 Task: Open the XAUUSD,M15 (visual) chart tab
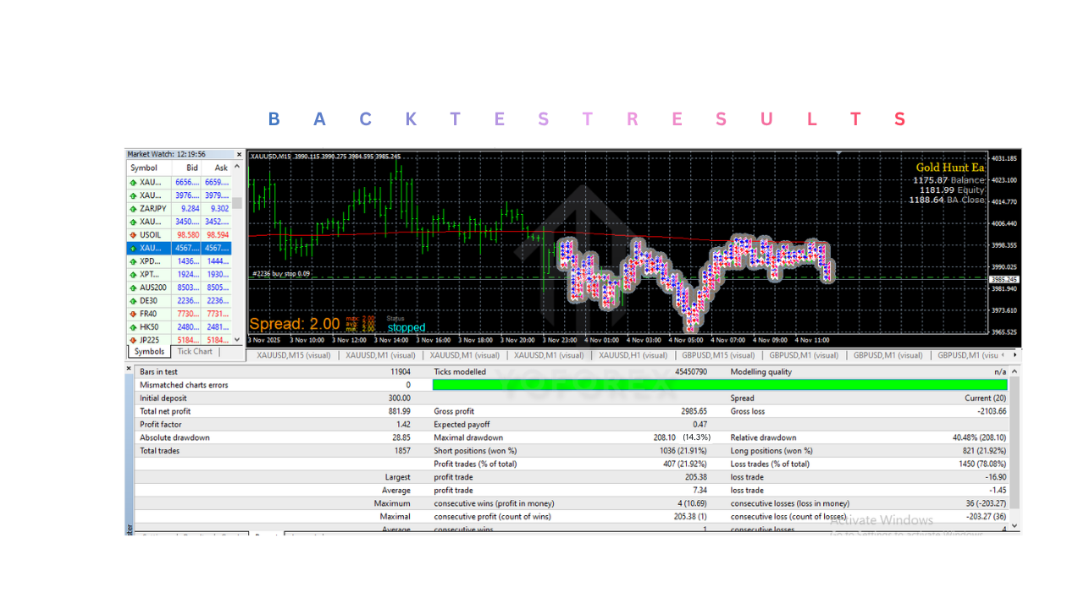[x=295, y=355]
